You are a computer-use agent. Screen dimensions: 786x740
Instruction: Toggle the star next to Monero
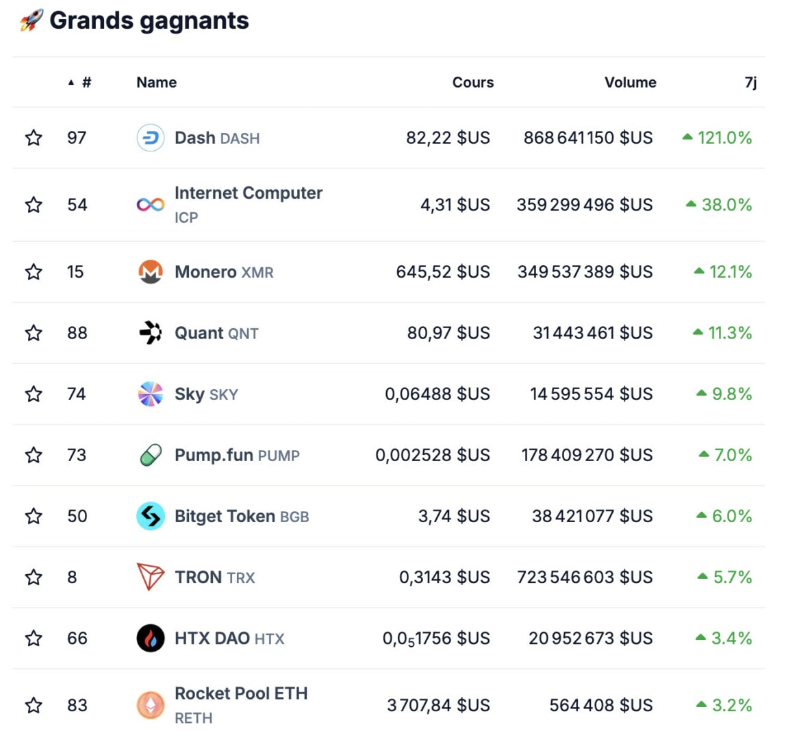(x=33, y=271)
